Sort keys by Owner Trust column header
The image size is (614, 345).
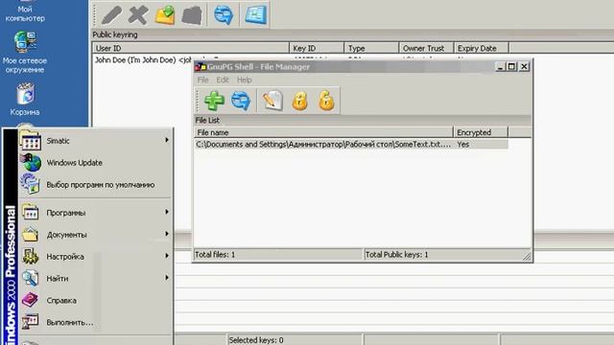click(426, 49)
